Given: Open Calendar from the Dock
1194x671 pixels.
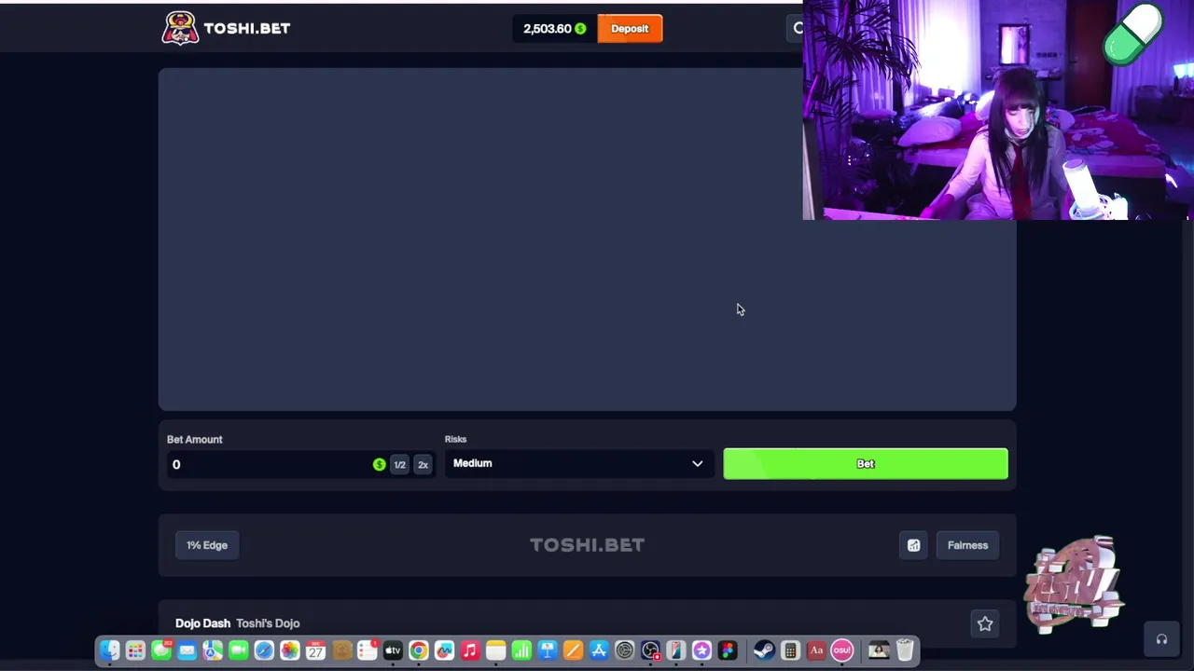Looking at the screenshot, I should 315,650.
